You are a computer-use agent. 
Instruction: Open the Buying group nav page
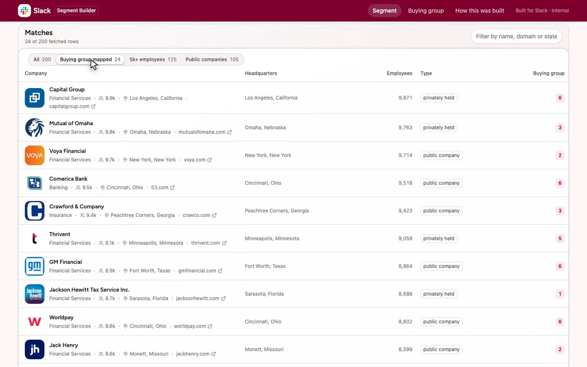pyautogui.click(x=426, y=11)
